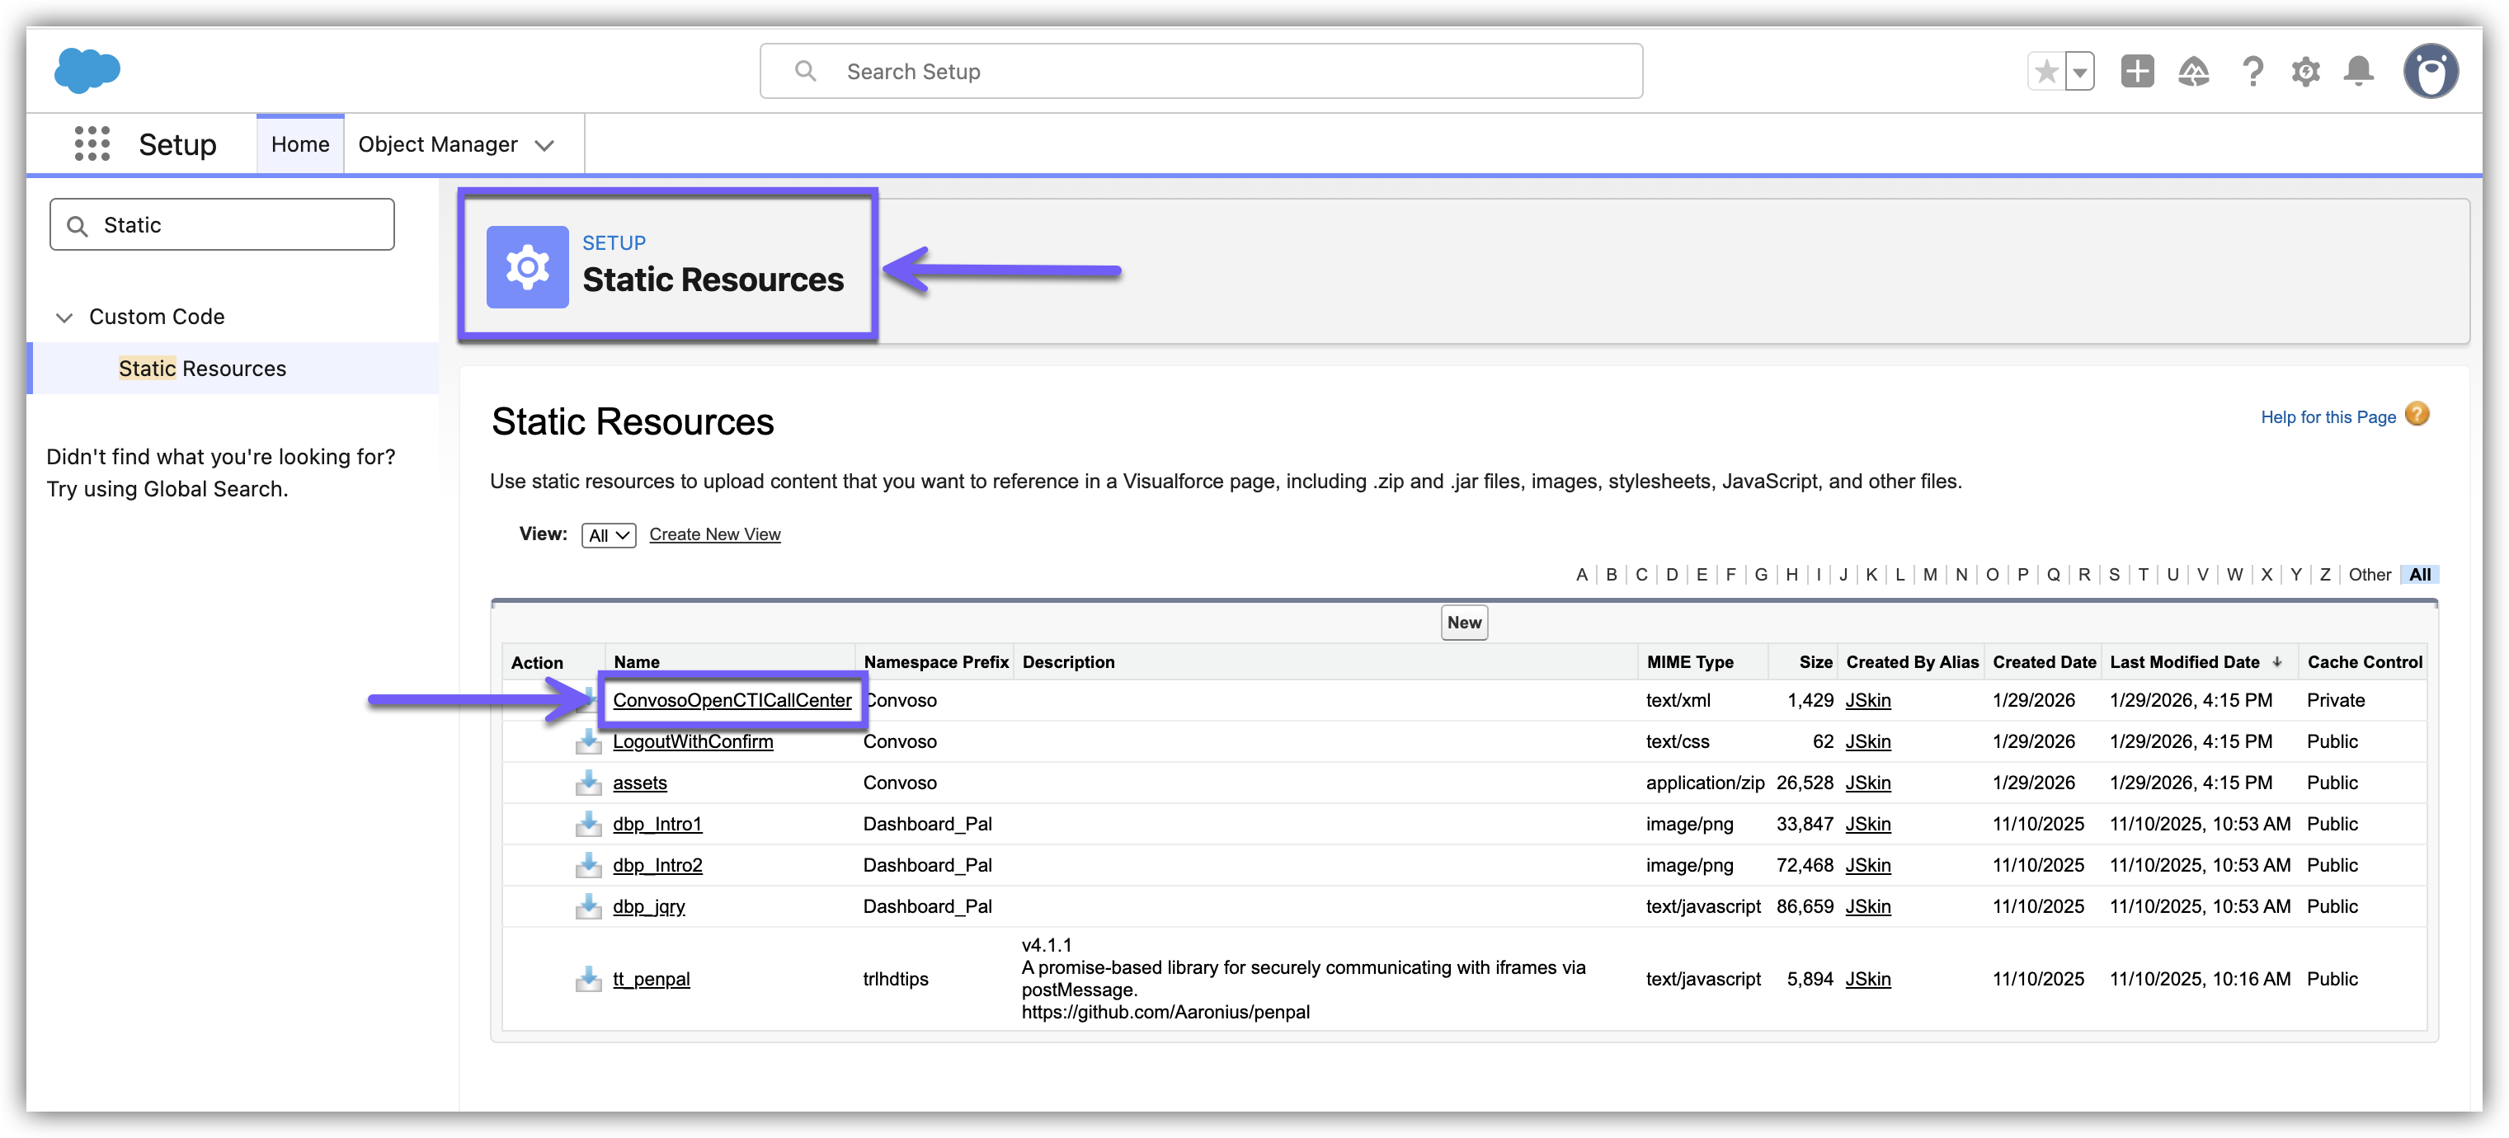Screen dimensions: 2509x1138
Task: Expand the favorites list dropdown arrow
Action: [2079, 71]
